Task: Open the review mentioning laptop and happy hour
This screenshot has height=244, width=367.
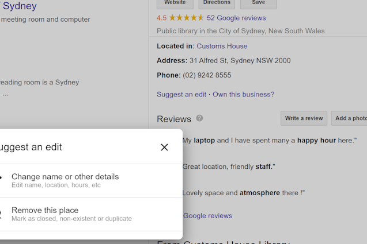Action: 269,140
